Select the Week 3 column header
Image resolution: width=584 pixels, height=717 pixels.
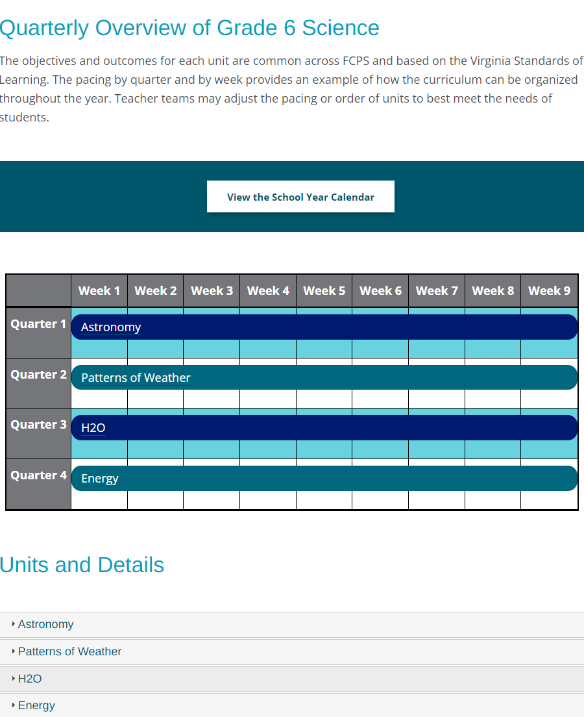pyautogui.click(x=212, y=291)
